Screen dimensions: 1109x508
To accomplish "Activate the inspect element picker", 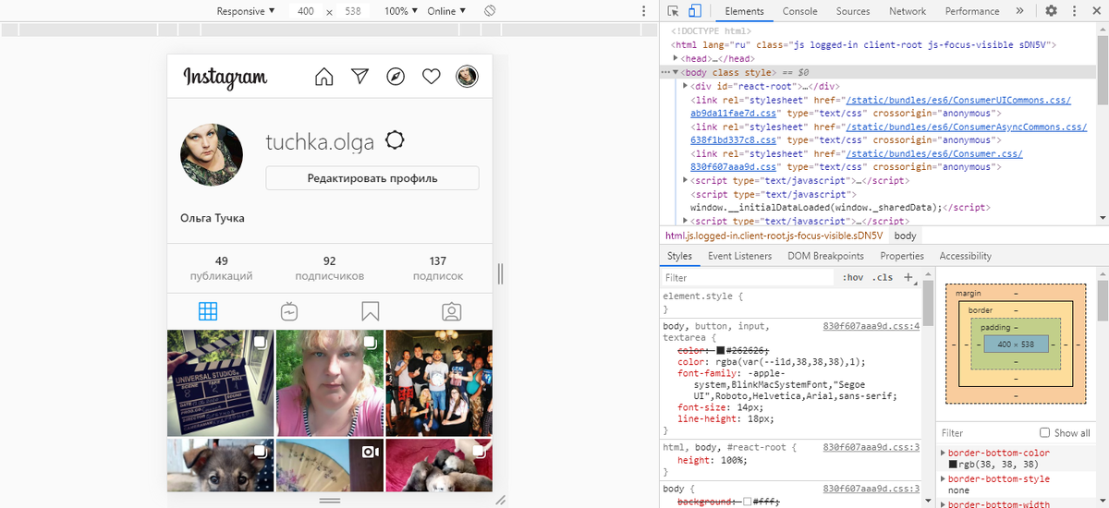I will (673, 11).
